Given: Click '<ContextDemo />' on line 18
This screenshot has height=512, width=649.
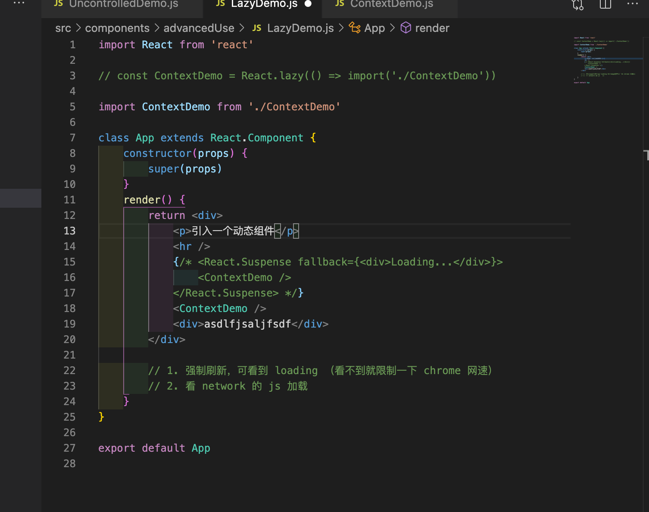Looking at the screenshot, I should [x=219, y=309].
